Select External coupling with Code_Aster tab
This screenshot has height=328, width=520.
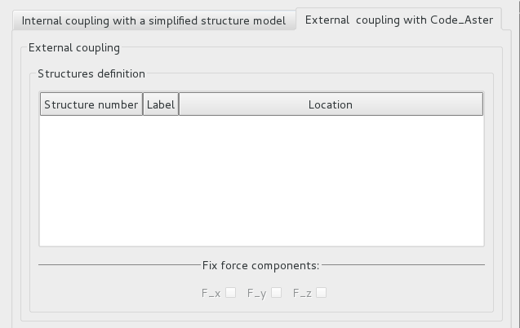pyautogui.click(x=398, y=20)
